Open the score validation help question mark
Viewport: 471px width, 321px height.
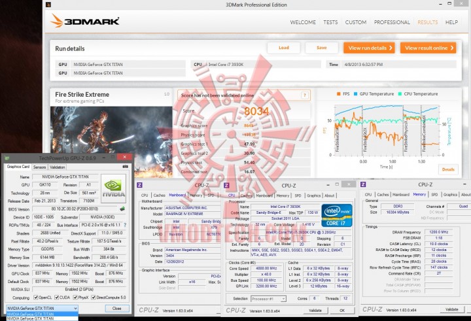[x=305, y=95]
